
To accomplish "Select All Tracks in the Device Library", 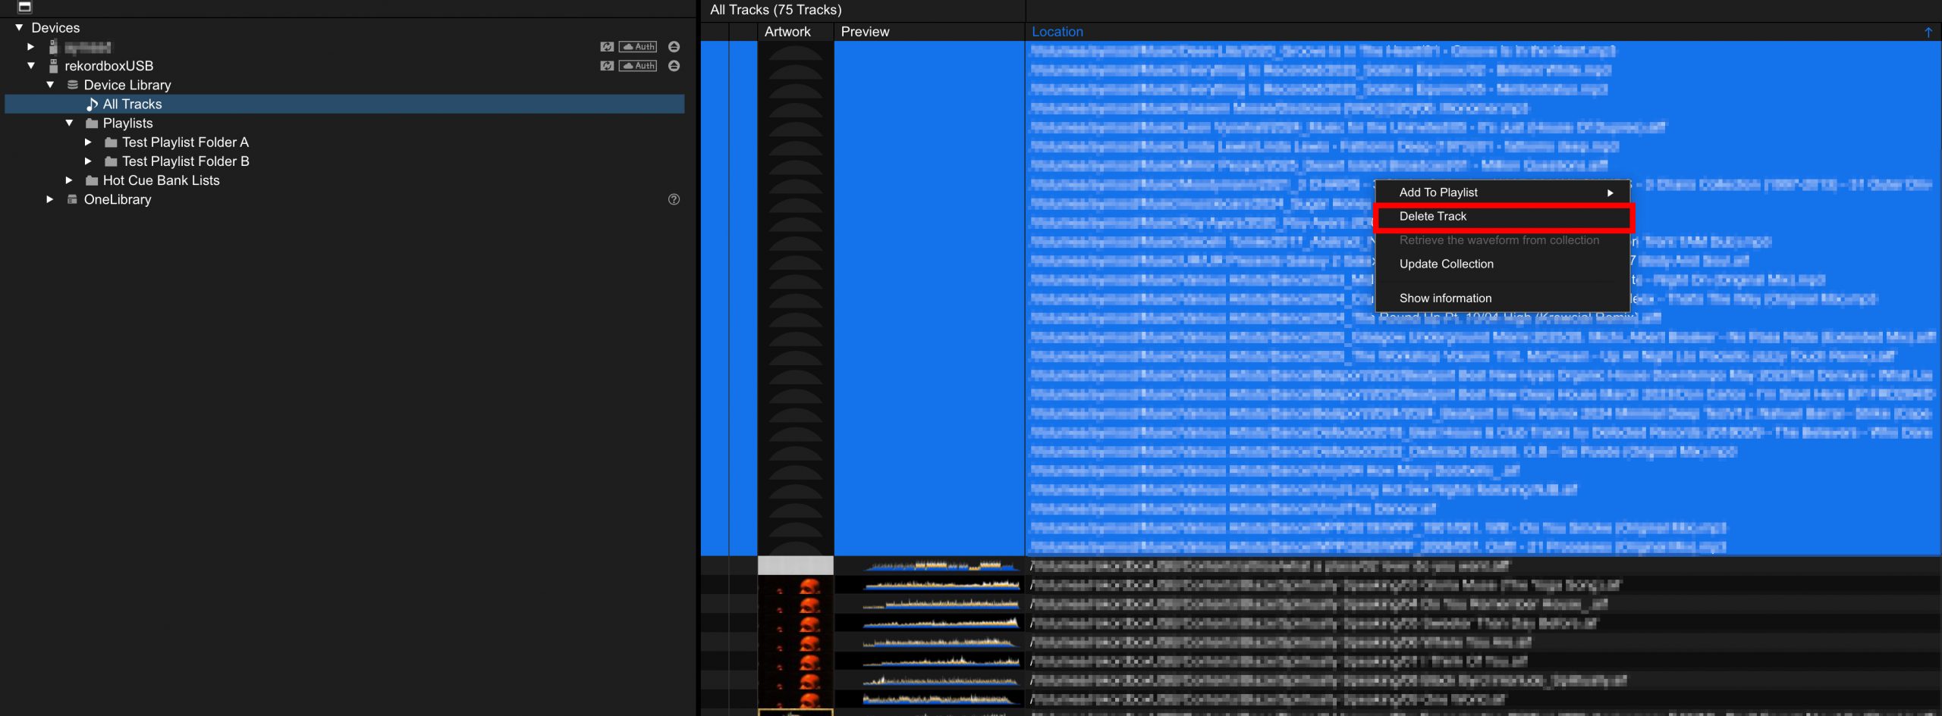I will (132, 104).
